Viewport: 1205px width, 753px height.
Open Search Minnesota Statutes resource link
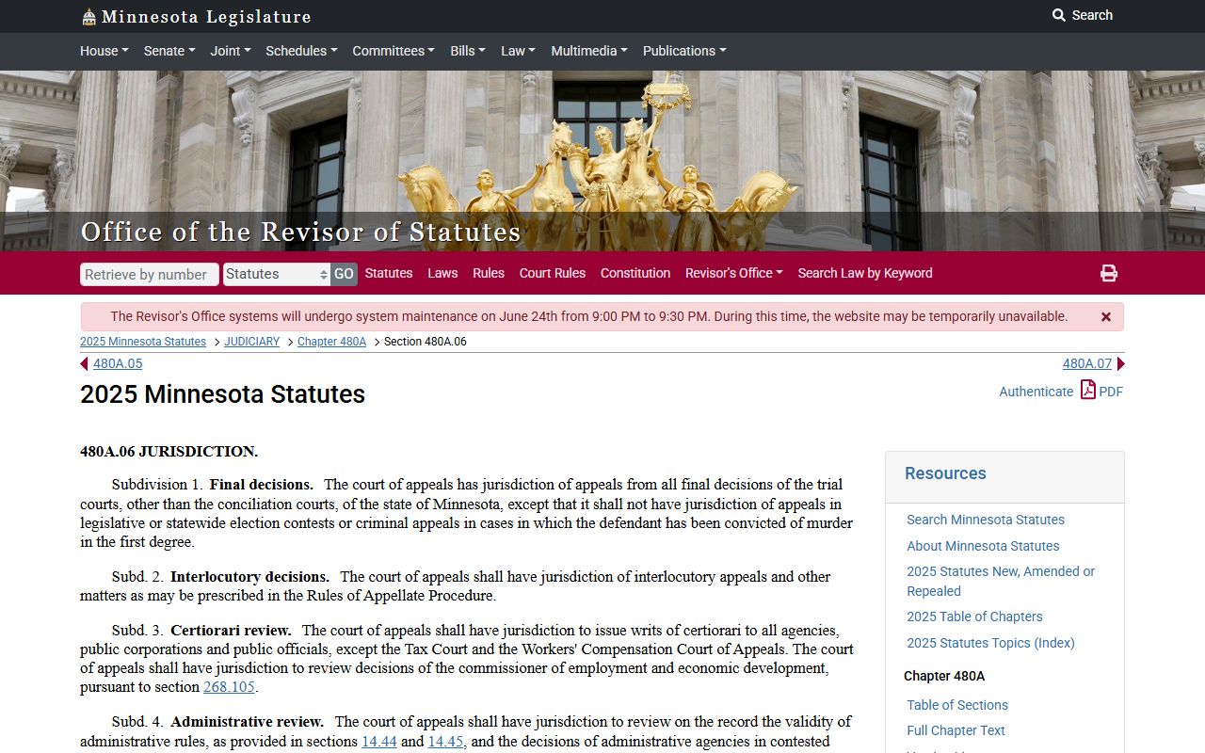pyautogui.click(x=986, y=520)
